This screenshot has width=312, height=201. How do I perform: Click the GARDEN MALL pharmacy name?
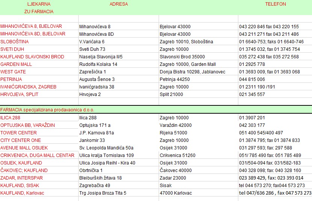pyautogui.click(x=16, y=64)
